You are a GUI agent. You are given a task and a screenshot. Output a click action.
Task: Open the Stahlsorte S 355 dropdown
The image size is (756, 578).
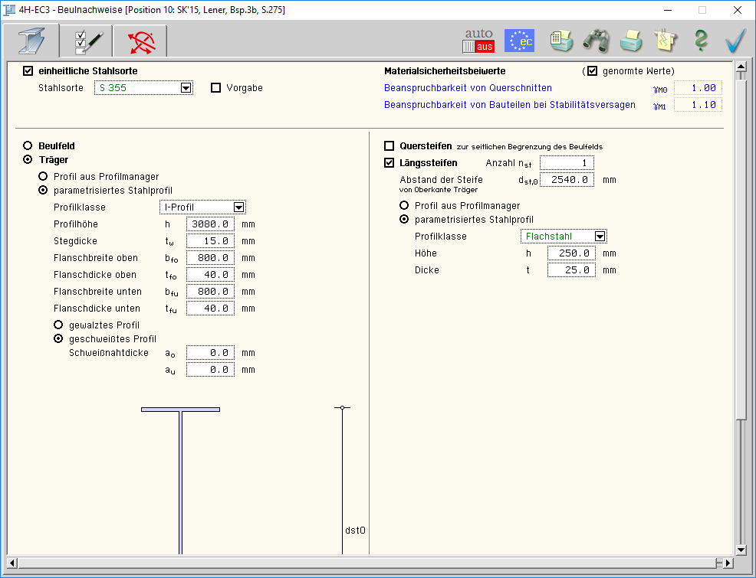click(186, 88)
